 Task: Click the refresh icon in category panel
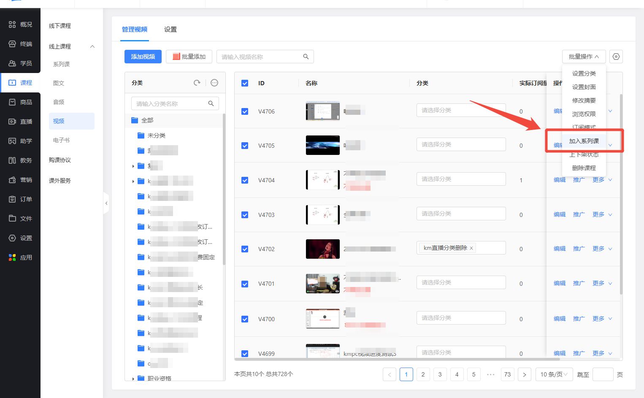tap(197, 83)
